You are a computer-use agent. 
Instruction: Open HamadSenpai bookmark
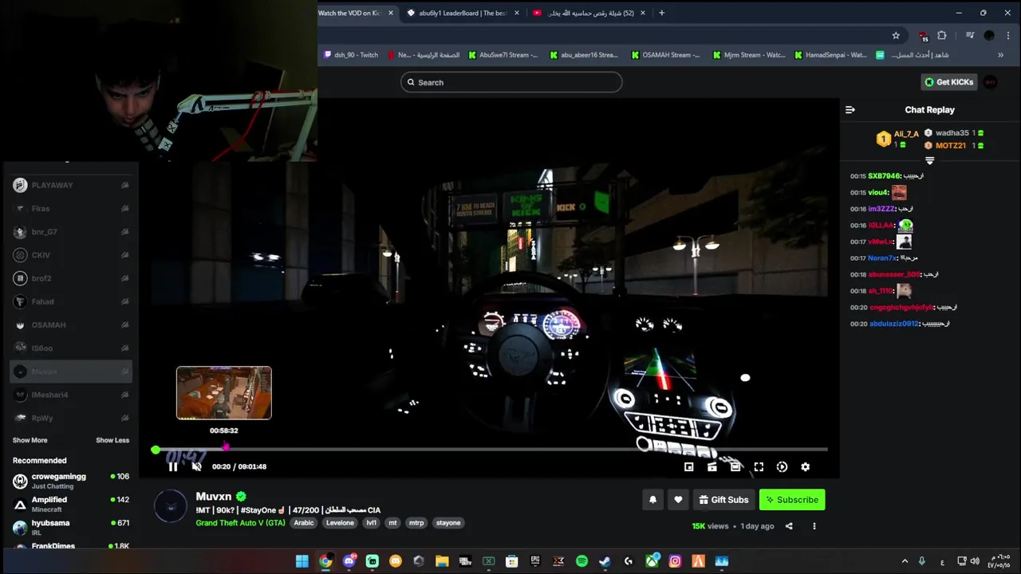tap(830, 55)
